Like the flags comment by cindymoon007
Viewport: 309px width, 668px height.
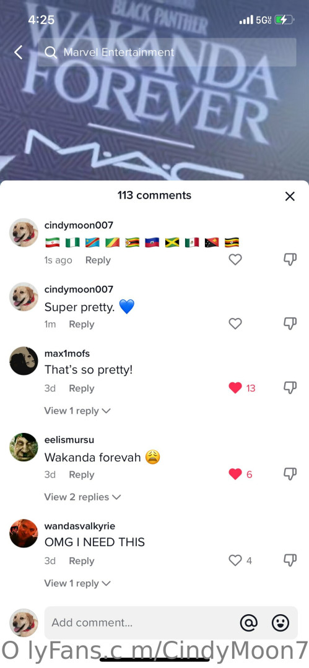click(x=235, y=259)
